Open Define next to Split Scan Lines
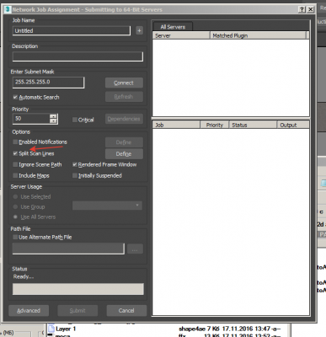Screen dimensions: 326x337 tap(124, 154)
